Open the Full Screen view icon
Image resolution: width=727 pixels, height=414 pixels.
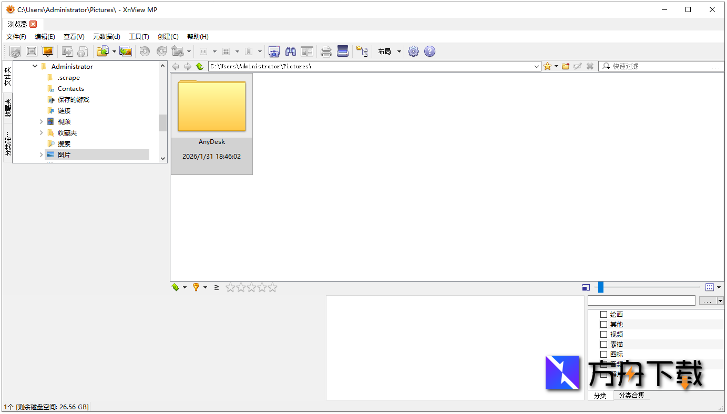31,51
